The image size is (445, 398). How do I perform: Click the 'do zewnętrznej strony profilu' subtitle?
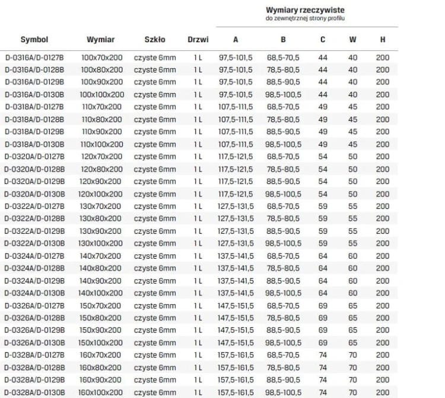(306, 18)
